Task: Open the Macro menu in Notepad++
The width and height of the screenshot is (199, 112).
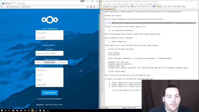Action: click(142, 4)
